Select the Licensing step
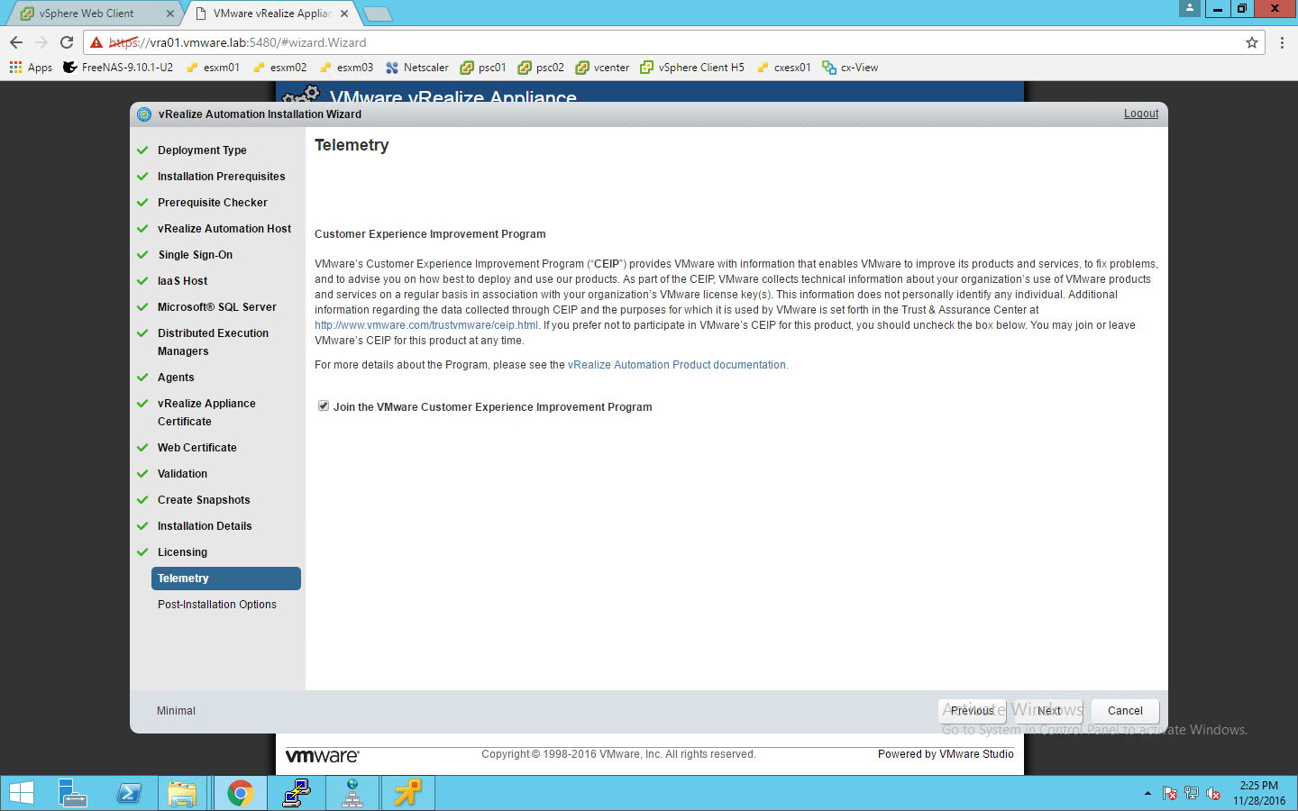The height and width of the screenshot is (811, 1298). (182, 552)
